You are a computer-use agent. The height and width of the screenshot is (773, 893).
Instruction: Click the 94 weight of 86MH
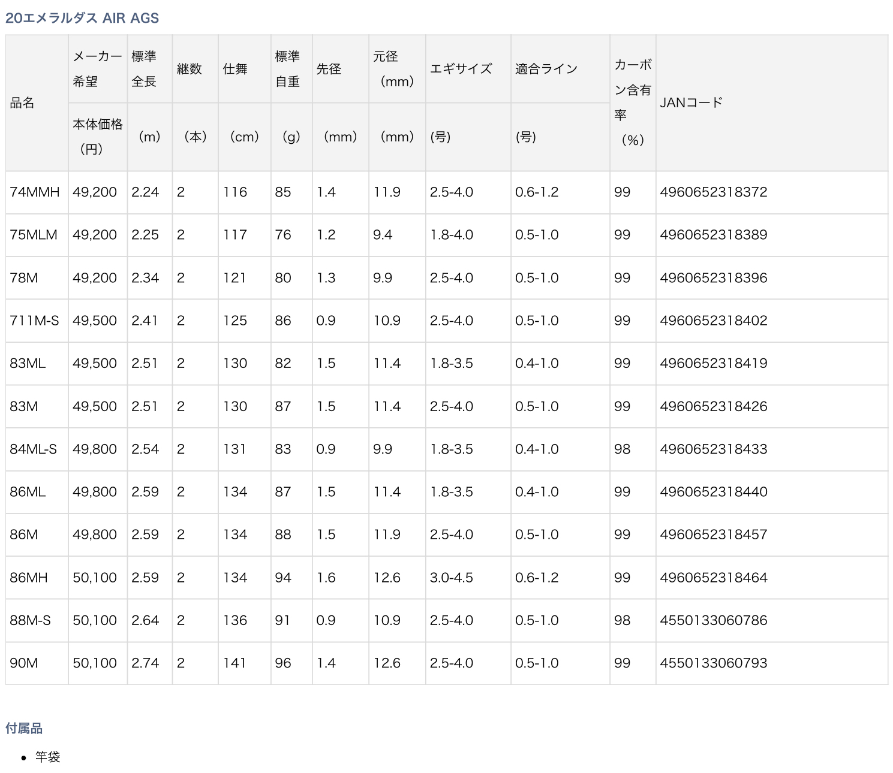coord(283,578)
